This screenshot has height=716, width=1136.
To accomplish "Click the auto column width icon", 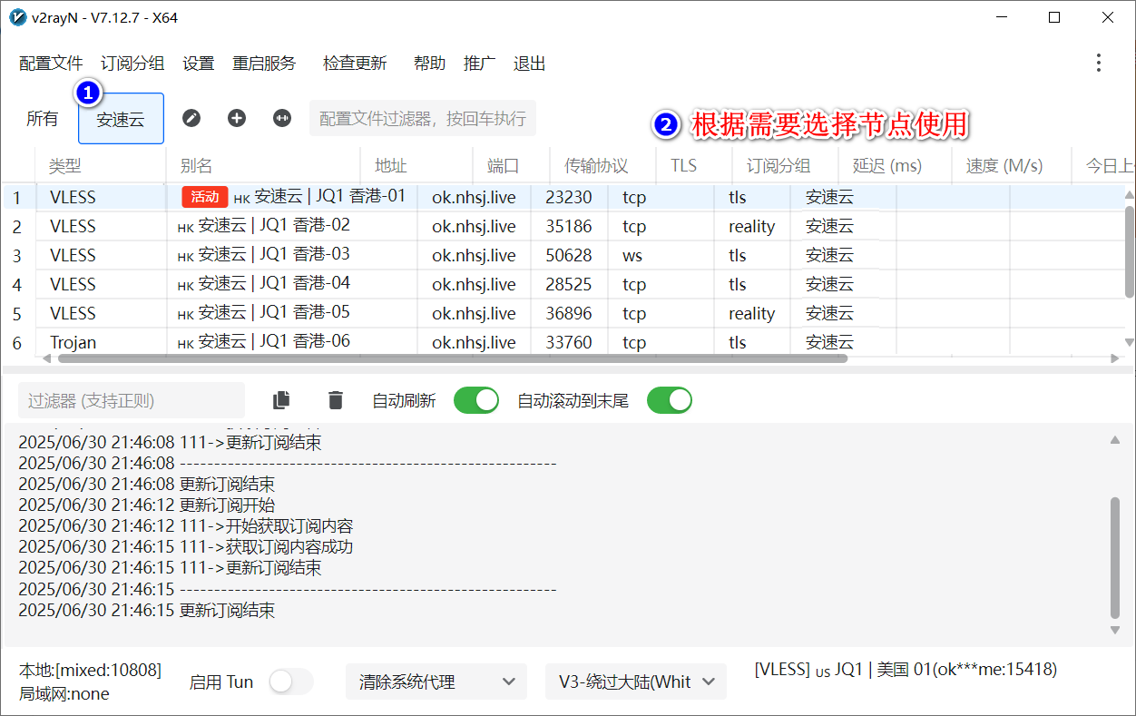I will (x=282, y=118).
